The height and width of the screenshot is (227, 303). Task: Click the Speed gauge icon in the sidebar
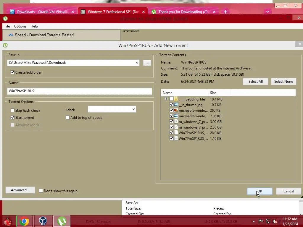click(11, 35)
